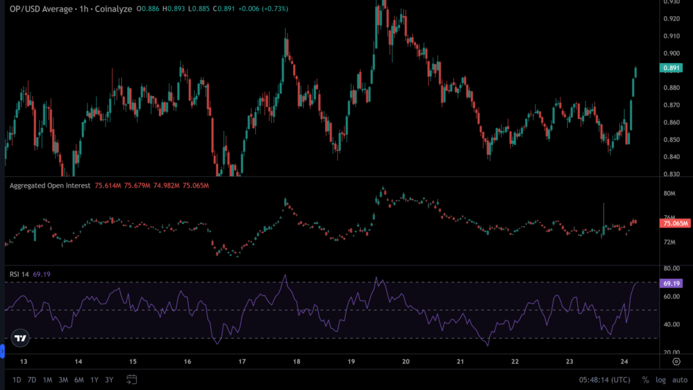Toggle percent scale with % button
693x390 pixels.
645,380
